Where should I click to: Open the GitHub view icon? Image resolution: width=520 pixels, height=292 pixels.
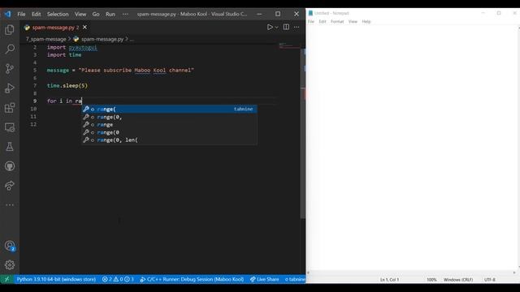click(10, 166)
